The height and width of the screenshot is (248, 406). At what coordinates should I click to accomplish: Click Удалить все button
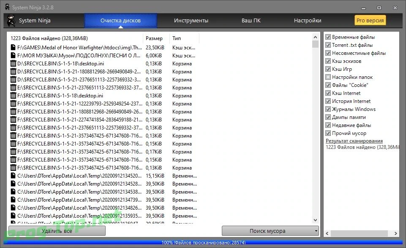point(57,231)
